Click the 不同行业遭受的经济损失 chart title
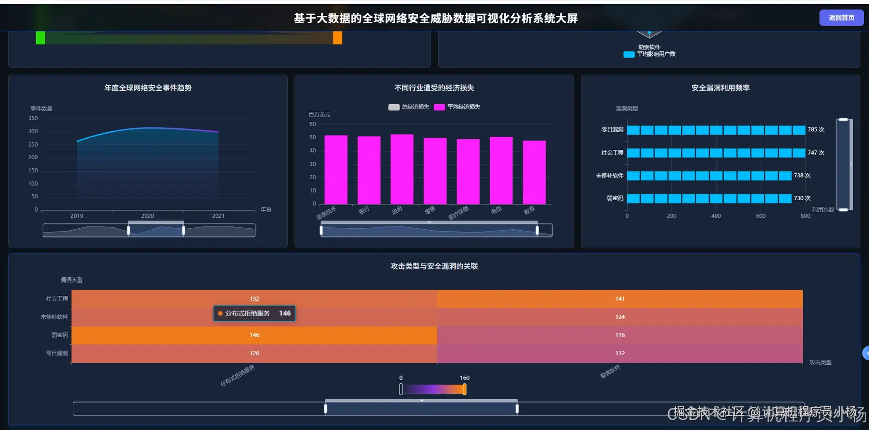Image resolution: width=869 pixels, height=430 pixels. pyautogui.click(x=434, y=88)
